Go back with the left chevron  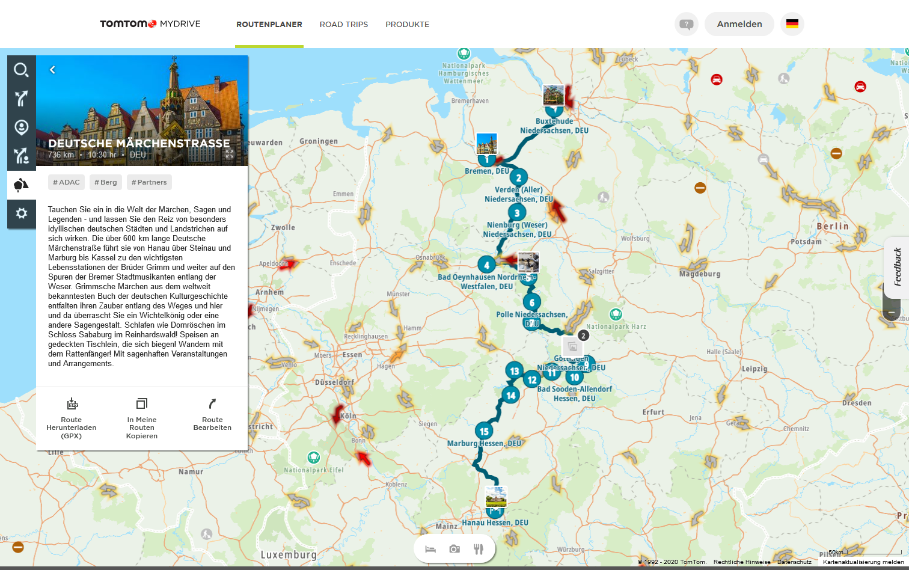pos(52,70)
